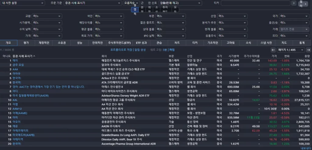The image size is (312, 150).
Task: Open the 분석가 추천 filter dropdown
Action: pos(232,23)
